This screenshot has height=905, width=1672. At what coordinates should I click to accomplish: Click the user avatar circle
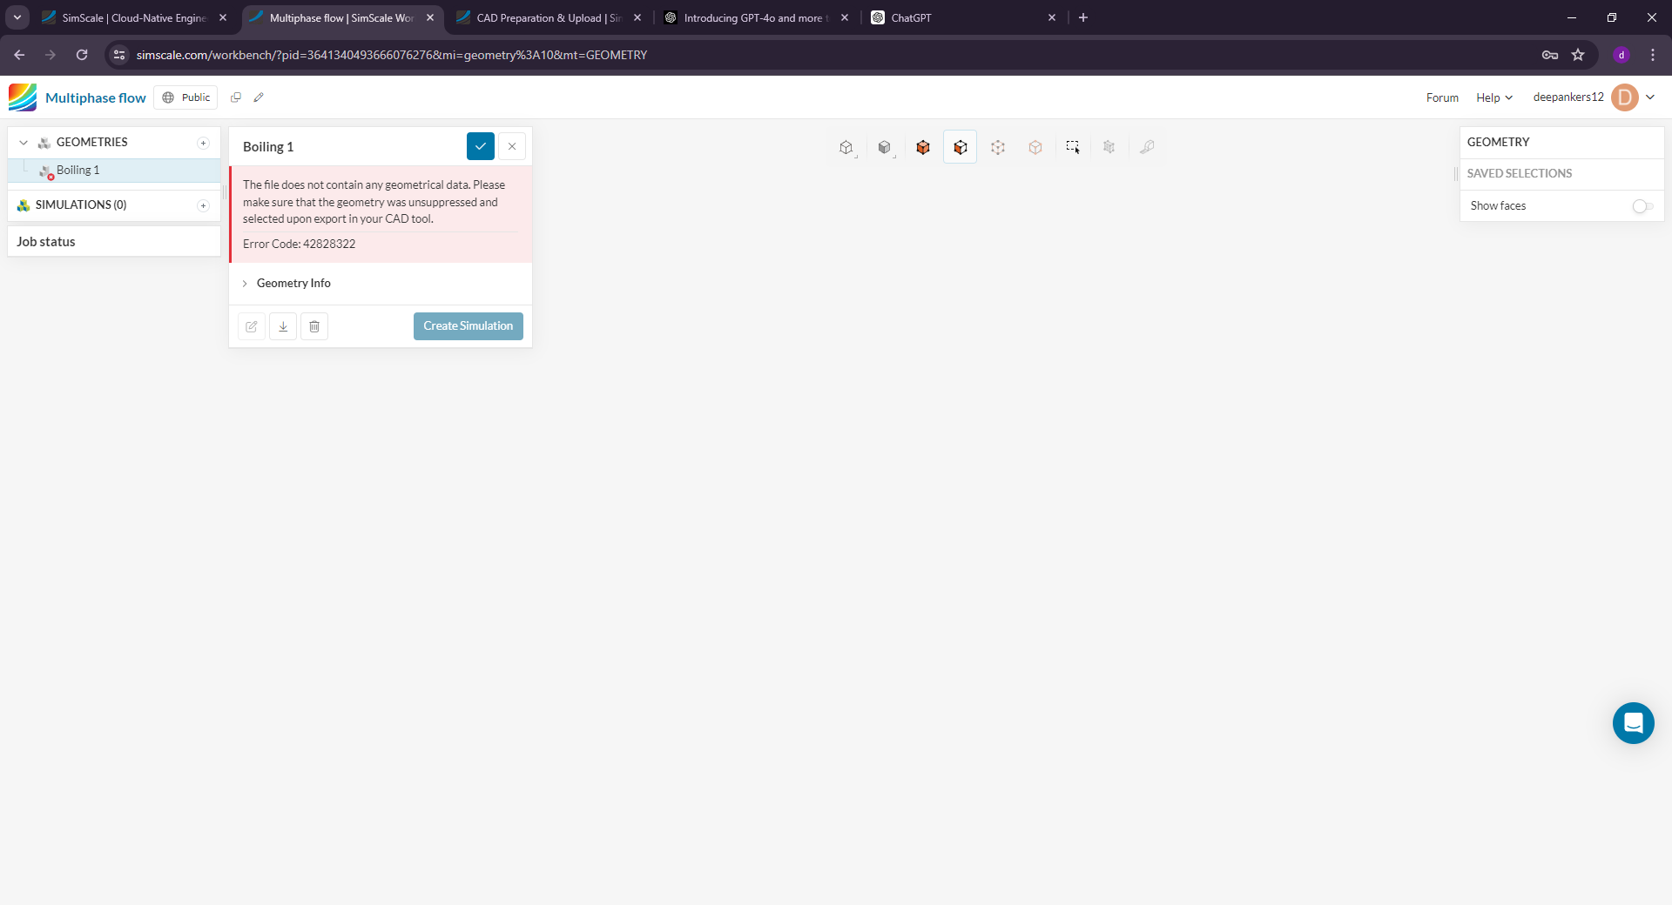(x=1625, y=97)
